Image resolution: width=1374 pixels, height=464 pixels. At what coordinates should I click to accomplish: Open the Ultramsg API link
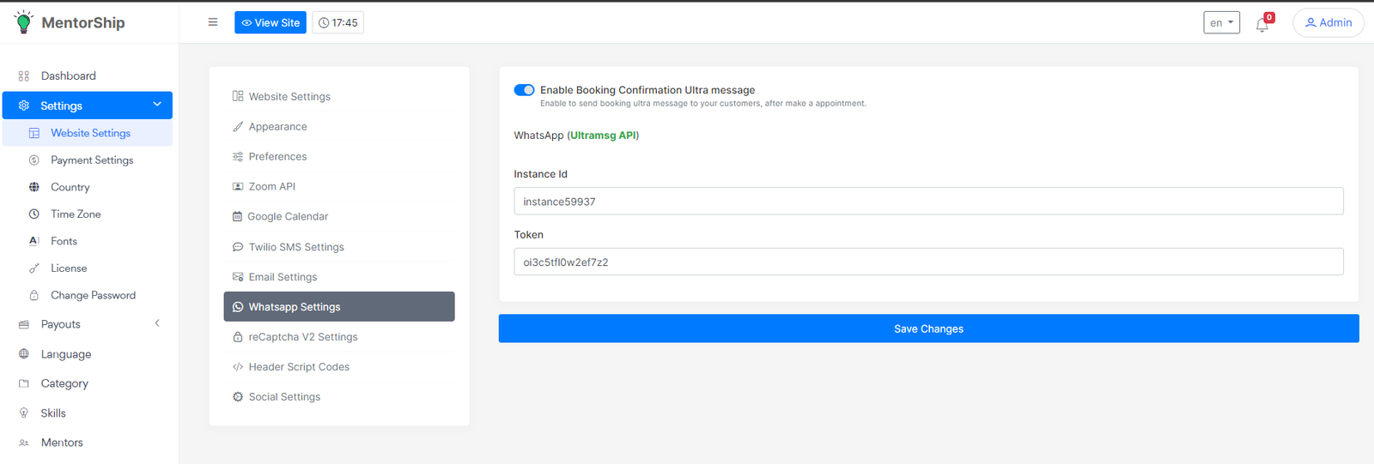tap(603, 136)
